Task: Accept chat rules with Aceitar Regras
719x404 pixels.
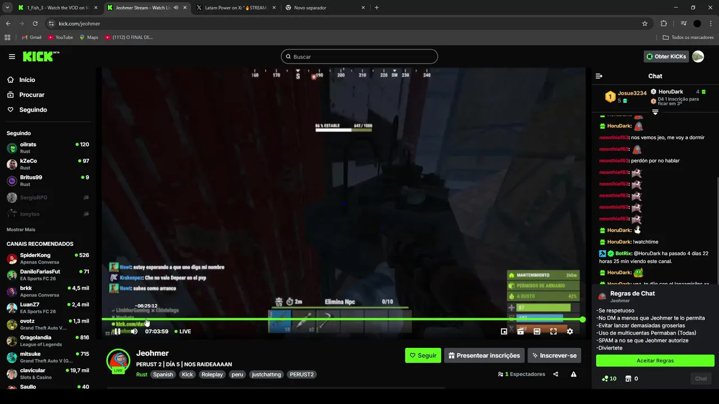Action: coord(655,361)
